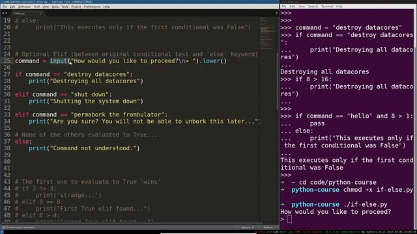
Task: Open the Edit menu in Sublime Text
Action: pos(12,6)
